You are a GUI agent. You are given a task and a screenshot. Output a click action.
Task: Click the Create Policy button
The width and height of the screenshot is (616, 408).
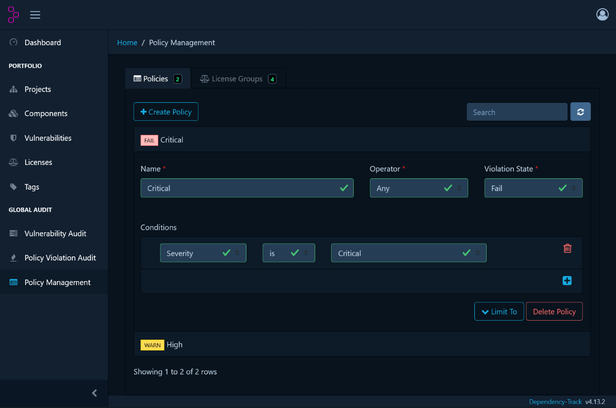click(x=166, y=112)
